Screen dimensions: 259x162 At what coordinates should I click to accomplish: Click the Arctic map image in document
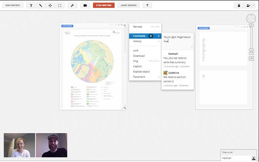pos(92,62)
